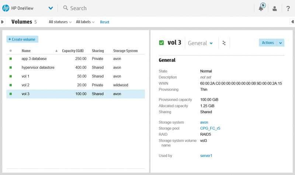Open the CPG_FC_r5 storage pool link
Image resolution: width=295 pixels, height=175 pixels.
210,128
